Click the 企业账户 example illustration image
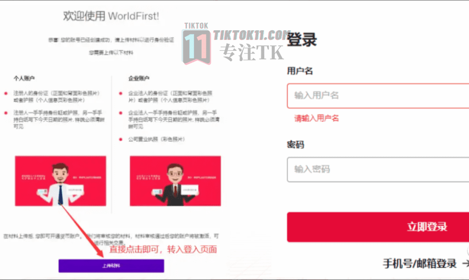Viewport: 469px width, 280px height. 175,181
